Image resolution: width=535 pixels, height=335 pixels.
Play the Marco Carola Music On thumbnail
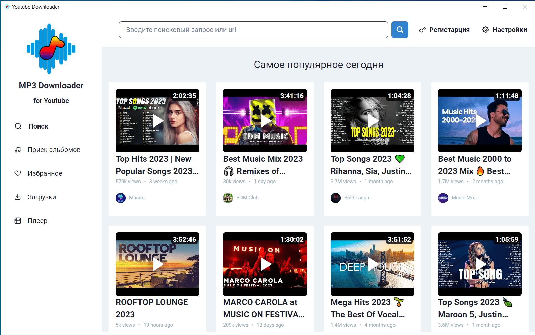pos(265,264)
